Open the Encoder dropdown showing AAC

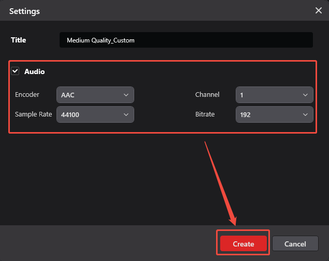pos(95,95)
